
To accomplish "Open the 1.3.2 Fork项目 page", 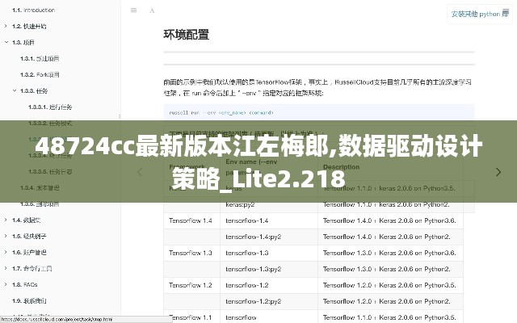I will click(x=40, y=75).
